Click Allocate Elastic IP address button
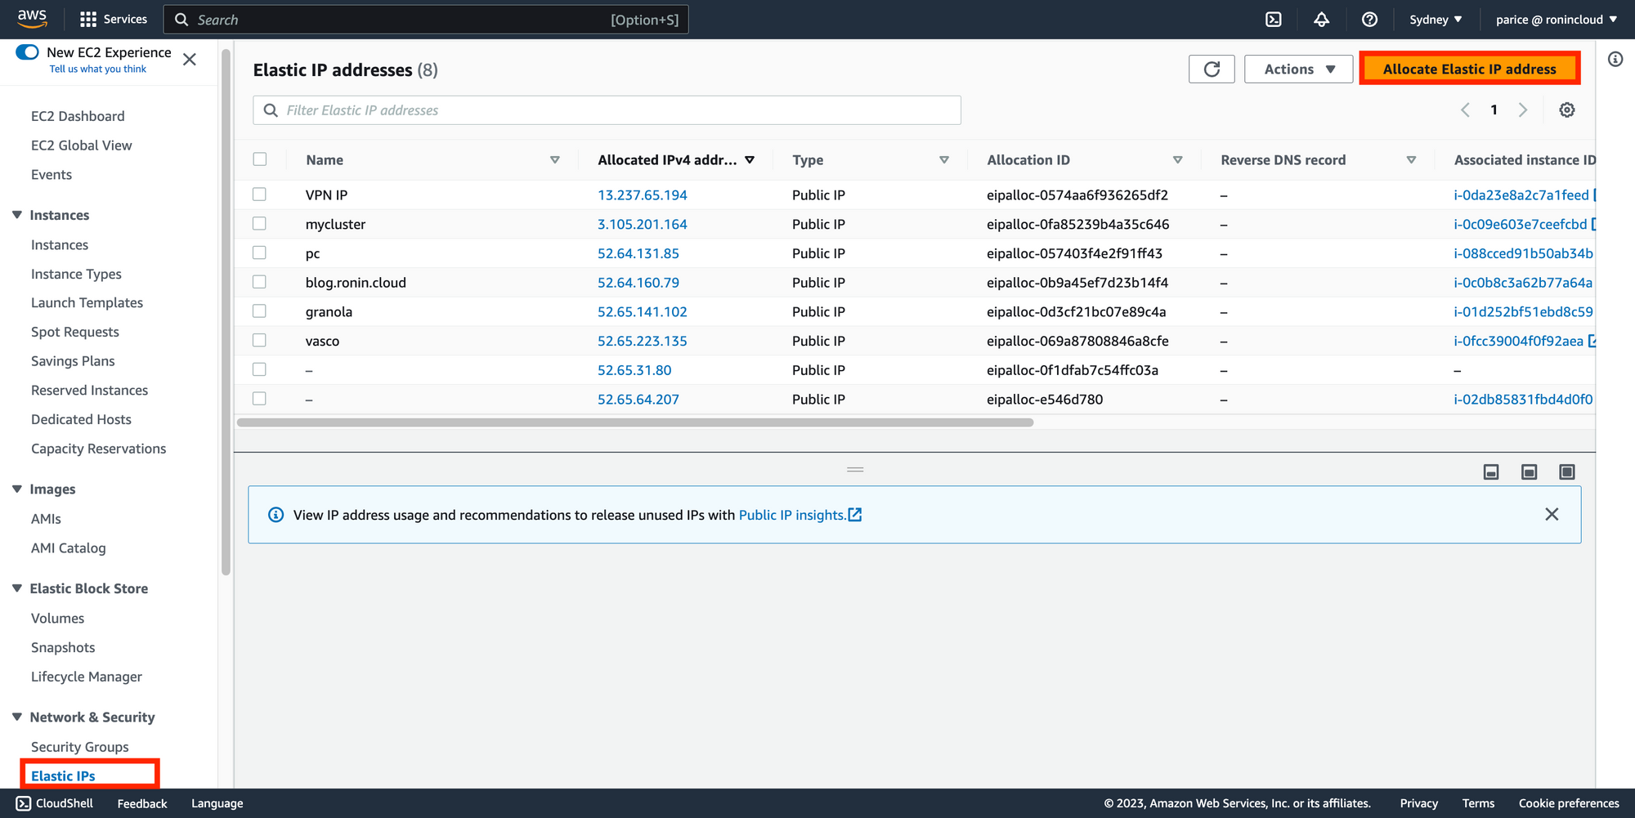Image resolution: width=1635 pixels, height=818 pixels. [x=1469, y=69]
